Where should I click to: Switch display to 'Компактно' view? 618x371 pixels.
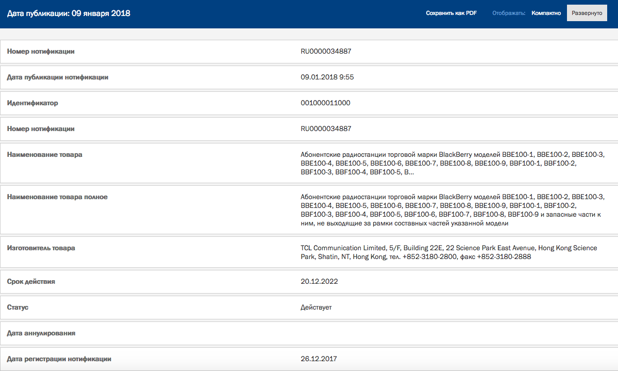546,13
